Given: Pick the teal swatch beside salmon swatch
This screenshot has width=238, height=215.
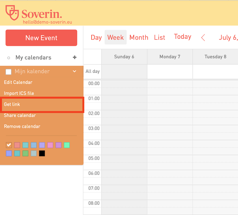Looking at the screenshot, I should (25, 145).
